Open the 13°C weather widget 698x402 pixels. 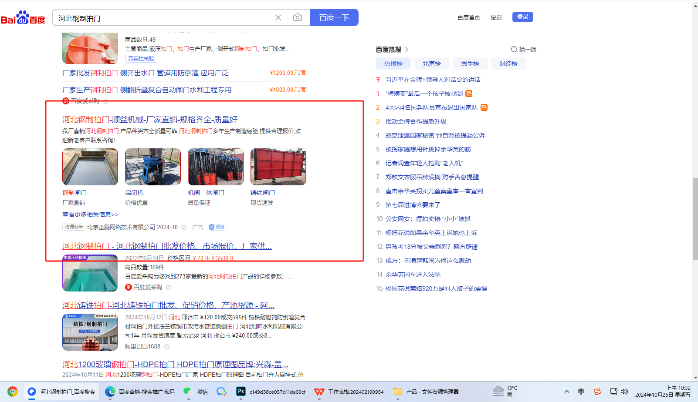pyautogui.click(x=505, y=392)
